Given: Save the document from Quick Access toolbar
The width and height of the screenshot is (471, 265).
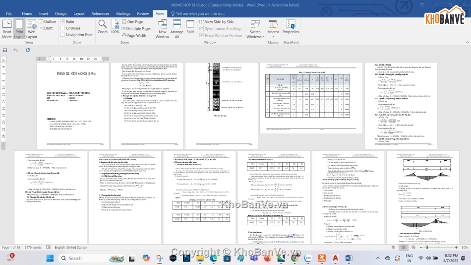Looking at the screenshot, I should (x=5, y=50).
